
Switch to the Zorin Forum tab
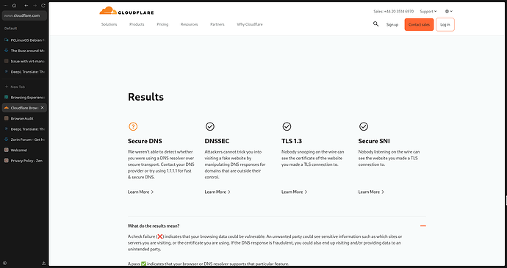(x=24, y=140)
